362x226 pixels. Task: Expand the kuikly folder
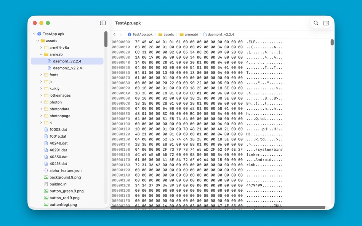pos(41,89)
